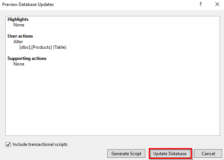
Task: Click the Generate Script button
Action: tap(126, 153)
